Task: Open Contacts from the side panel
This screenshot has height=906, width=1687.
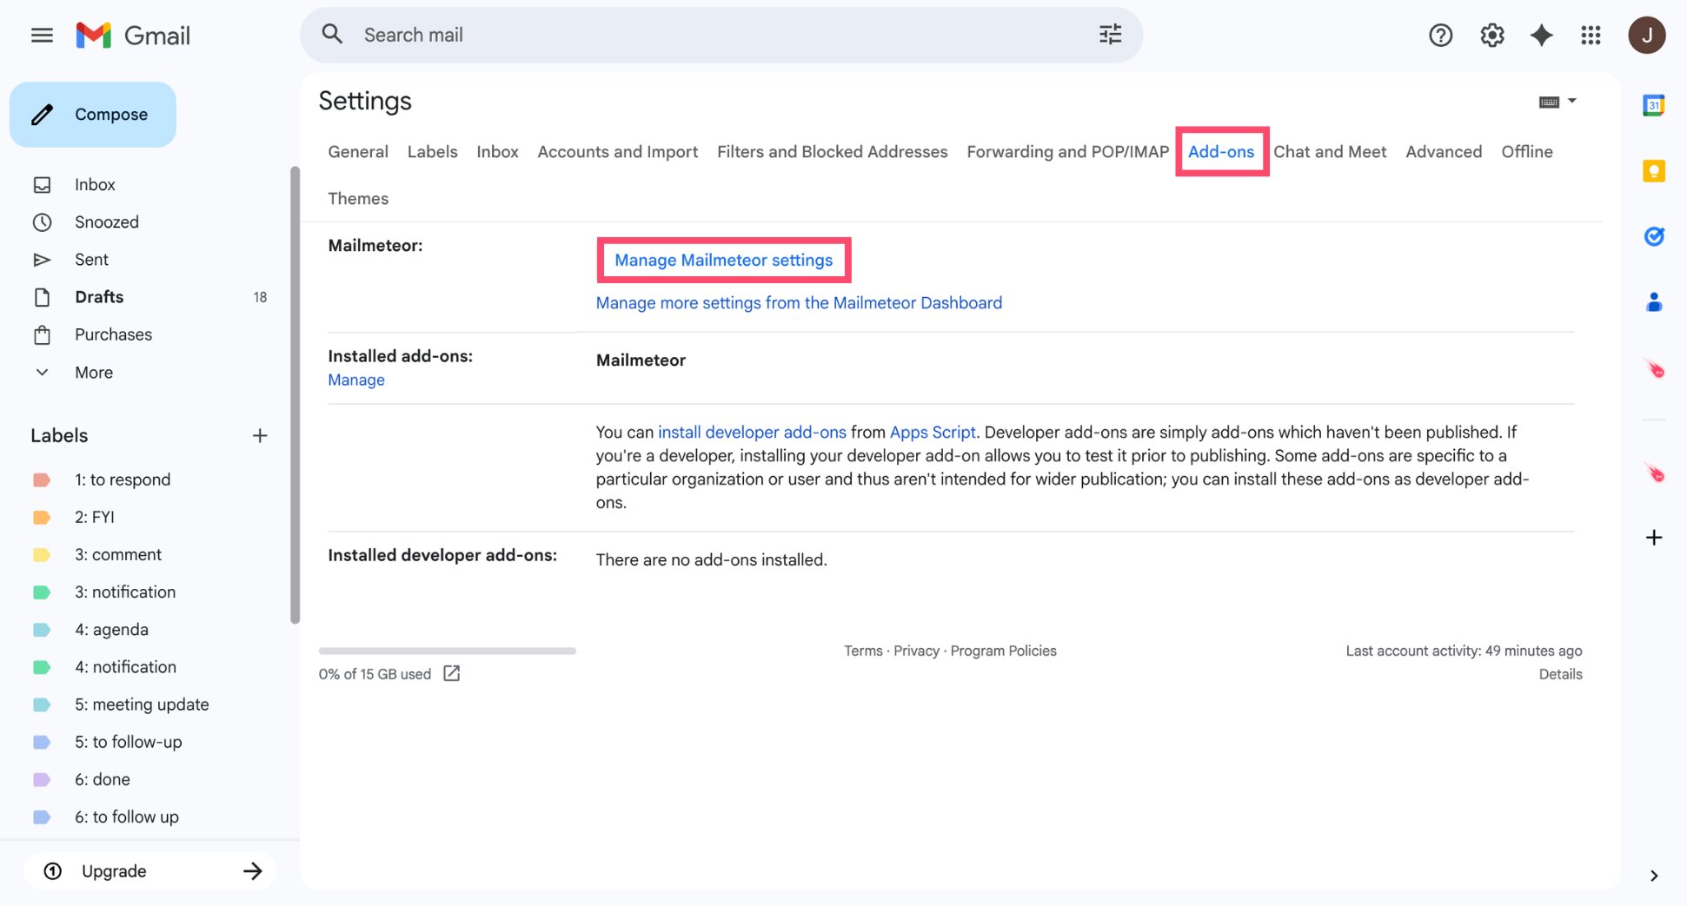Action: (1654, 301)
